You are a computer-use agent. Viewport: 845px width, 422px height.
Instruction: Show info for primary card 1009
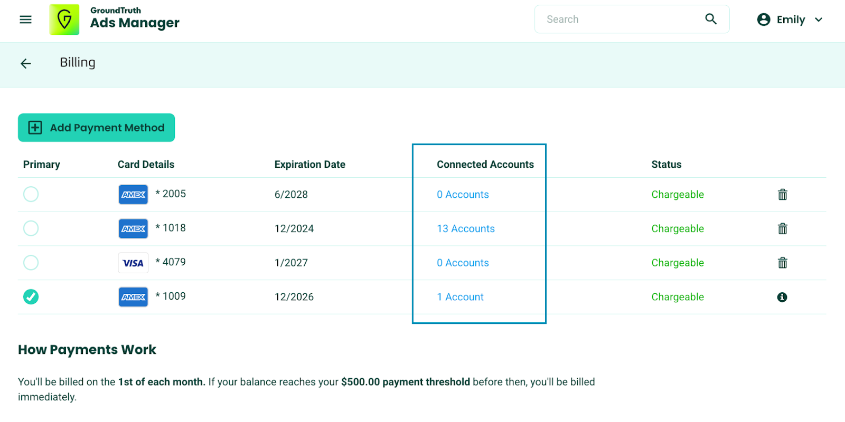click(x=782, y=297)
